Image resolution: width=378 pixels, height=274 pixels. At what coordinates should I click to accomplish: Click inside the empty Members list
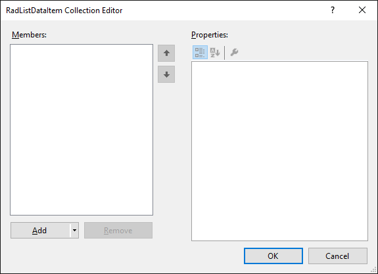coord(82,129)
